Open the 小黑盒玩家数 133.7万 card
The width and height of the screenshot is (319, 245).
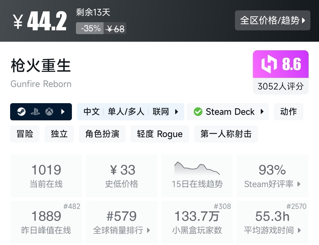click(197, 222)
